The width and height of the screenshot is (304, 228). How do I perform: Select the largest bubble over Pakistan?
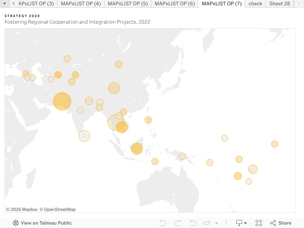(x=62, y=101)
